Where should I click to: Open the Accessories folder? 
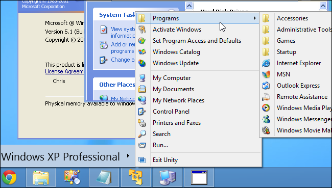click(292, 18)
